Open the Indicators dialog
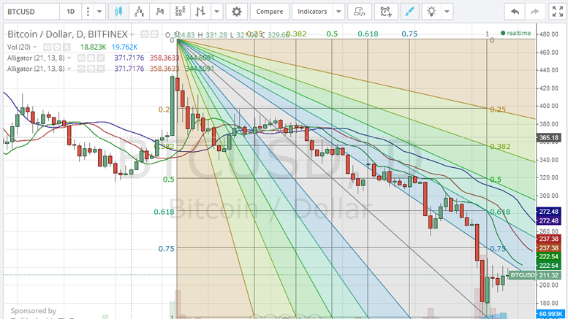This screenshot has height=319, width=568. [312, 12]
